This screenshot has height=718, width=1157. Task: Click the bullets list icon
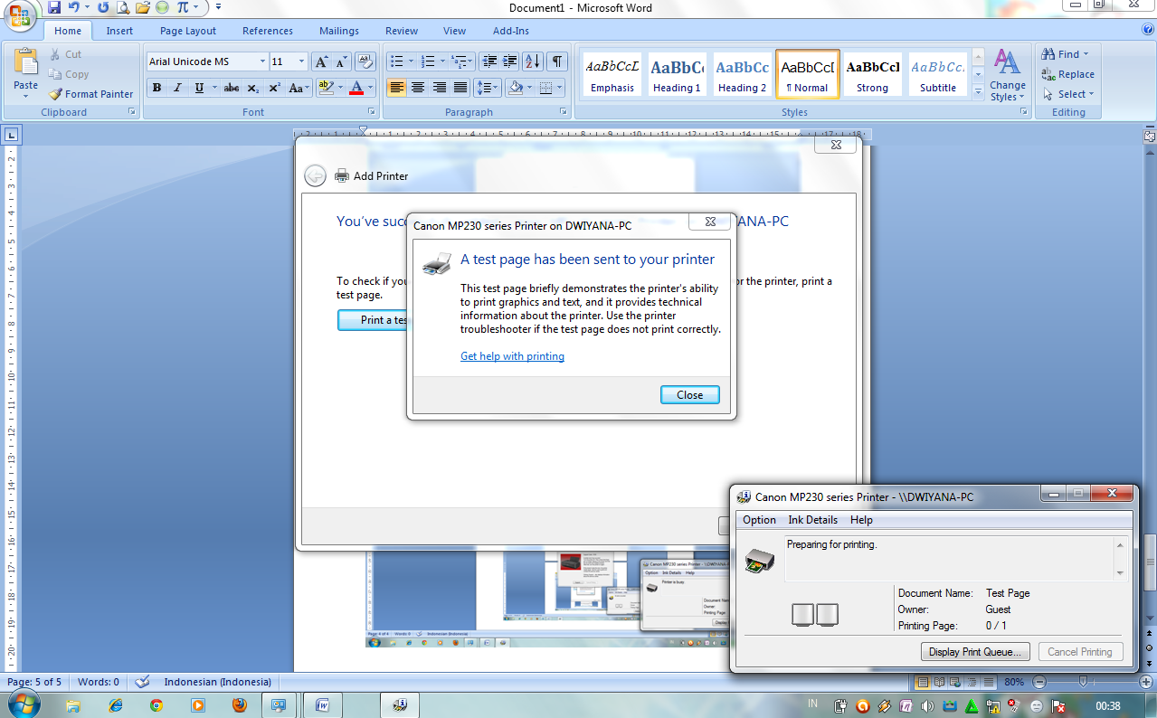click(396, 61)
